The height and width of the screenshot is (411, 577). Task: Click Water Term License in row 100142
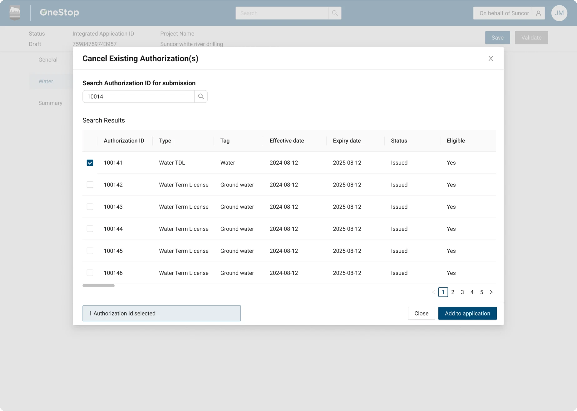184,185
